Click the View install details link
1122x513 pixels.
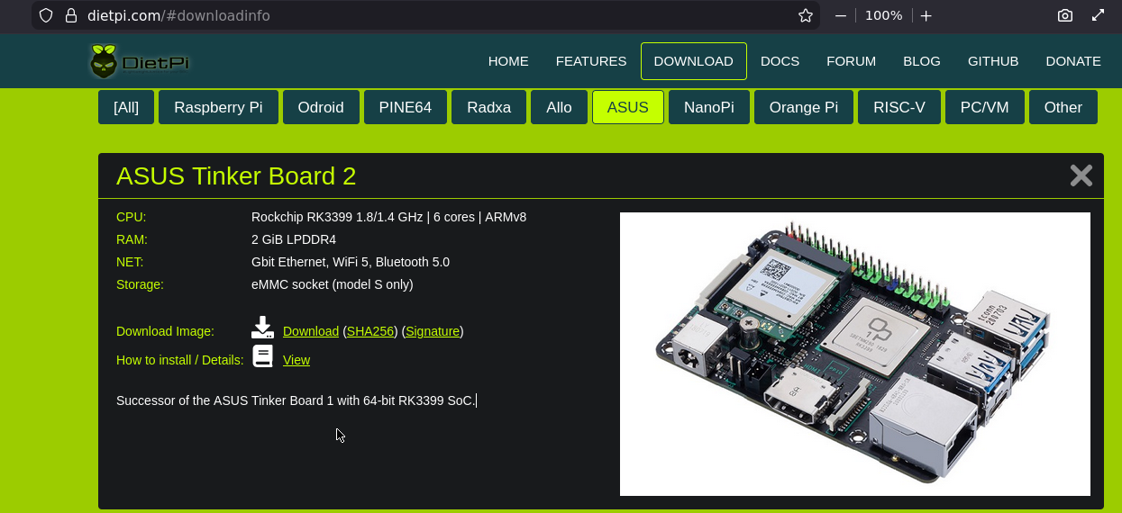[x=296, y=360]
